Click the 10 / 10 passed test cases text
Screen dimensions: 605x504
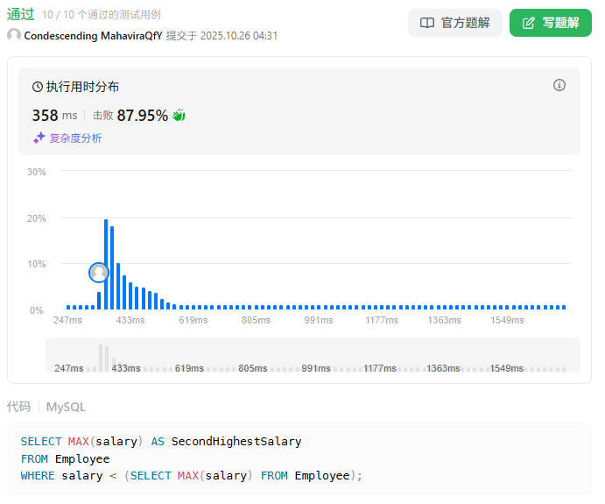pyautogui.click(x=102, y=15)
